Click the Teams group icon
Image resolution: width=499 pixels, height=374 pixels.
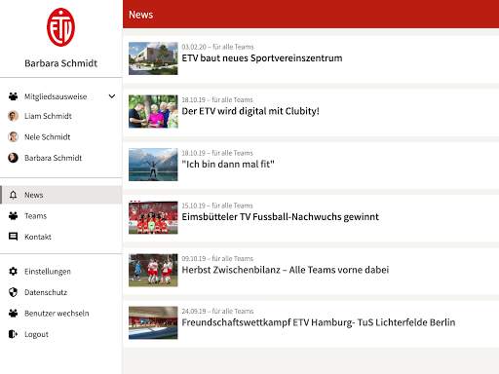tap(13, 216)
